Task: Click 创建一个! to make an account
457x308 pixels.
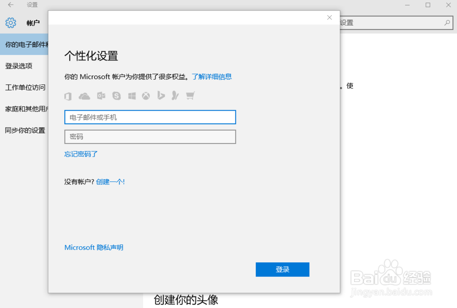Action: 111,181
